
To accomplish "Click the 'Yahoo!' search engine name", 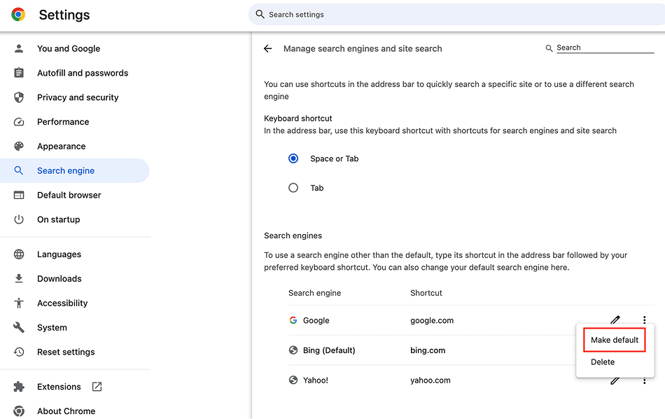I will [316, 380].
